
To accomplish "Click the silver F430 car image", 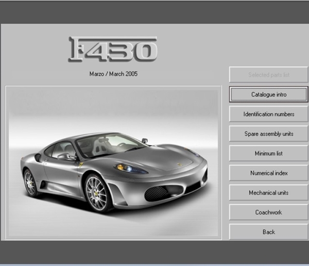I will [113, 163].
